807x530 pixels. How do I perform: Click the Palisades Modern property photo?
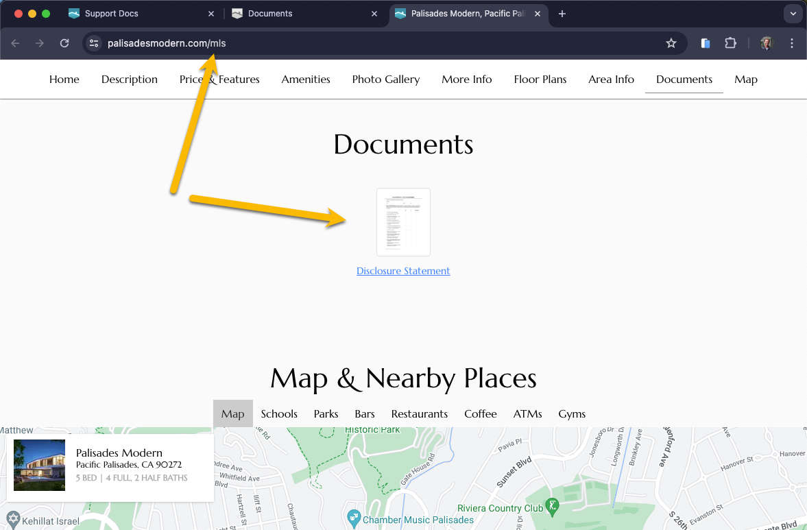[40, 465]
